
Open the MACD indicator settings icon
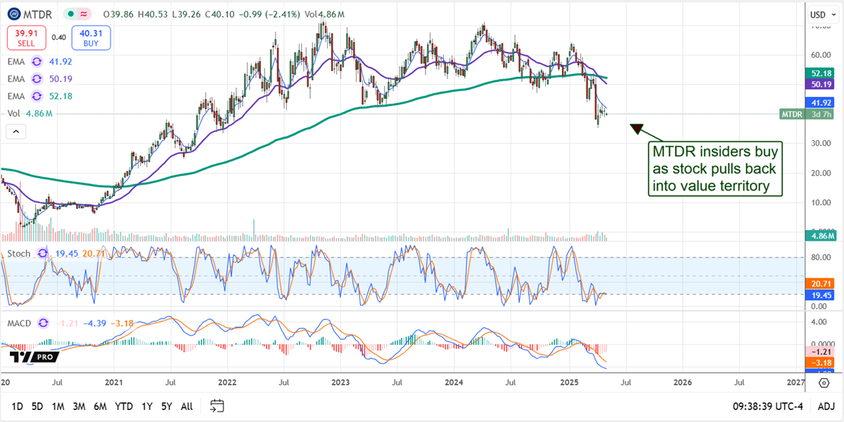(42, 323)
